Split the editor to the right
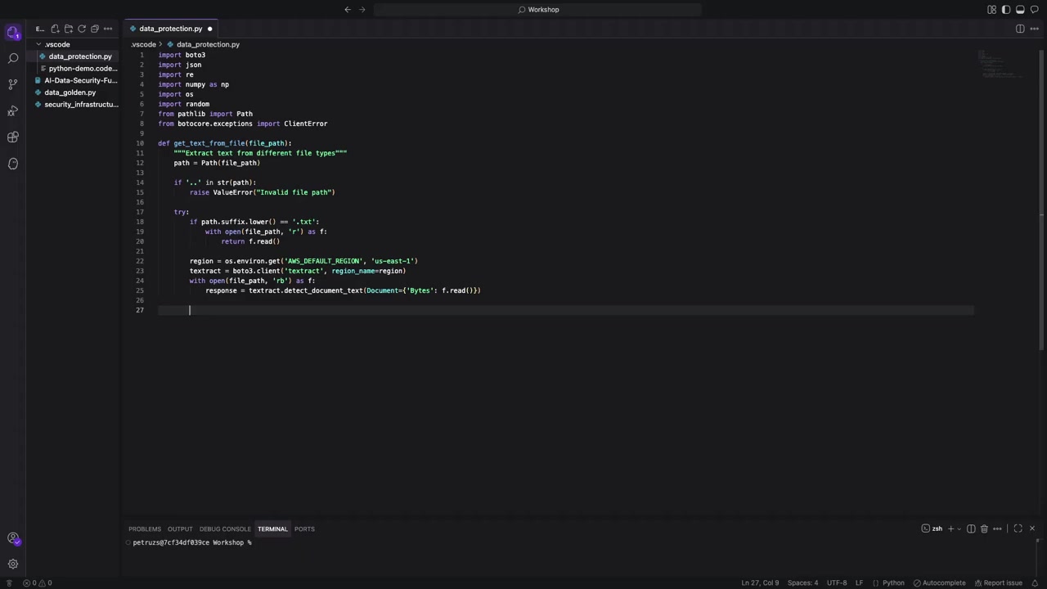The image size is (1047, 589). point(1020,29)
